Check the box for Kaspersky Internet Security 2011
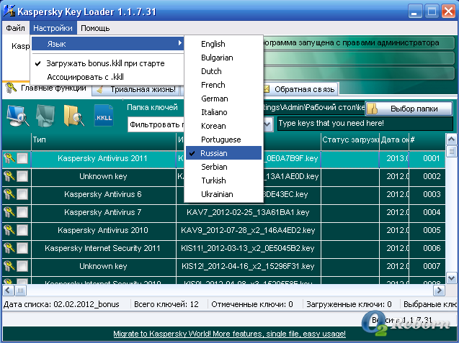The width and height of the screenshot is (459, 343). point(22,248)
